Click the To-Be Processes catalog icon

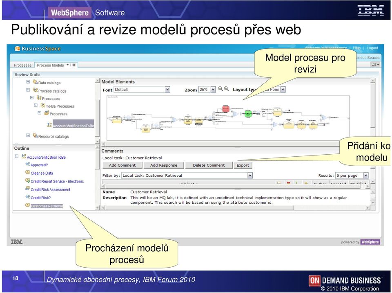point(43,105)
